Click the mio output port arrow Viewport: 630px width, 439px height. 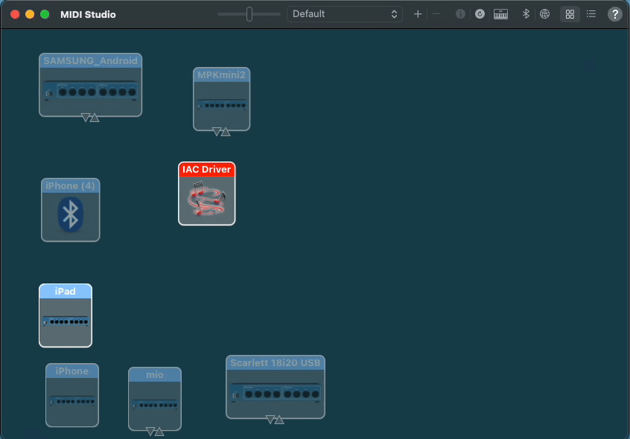pos(150,431)
